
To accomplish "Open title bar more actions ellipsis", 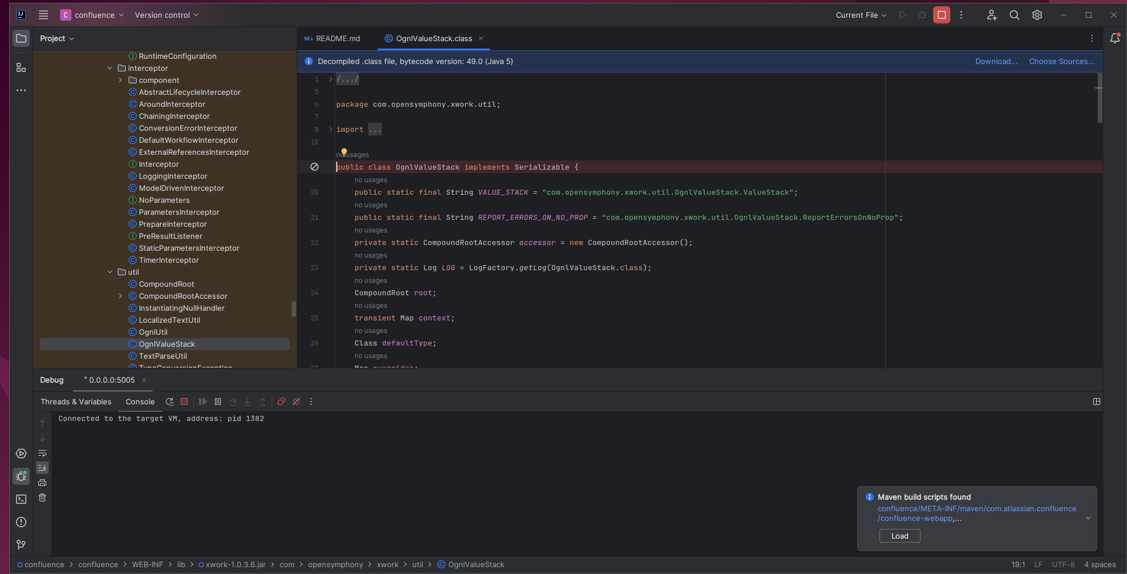I will (x=961, y=15).
